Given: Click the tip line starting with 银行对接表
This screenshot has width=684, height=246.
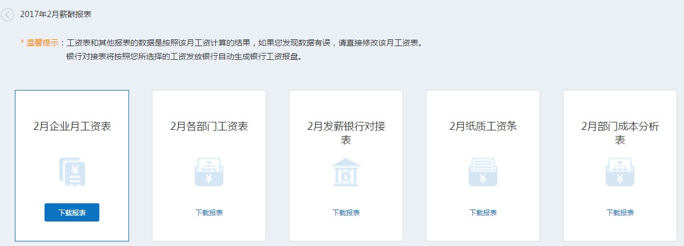Looking at the screenshot, I should tap(183, 57).
